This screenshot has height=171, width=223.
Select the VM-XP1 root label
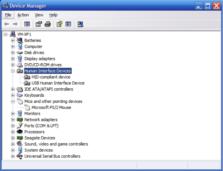coord(24,34)
